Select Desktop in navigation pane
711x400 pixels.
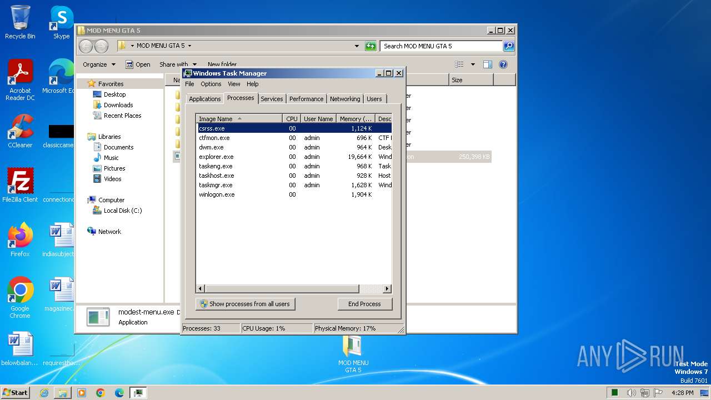coord(114,94)
